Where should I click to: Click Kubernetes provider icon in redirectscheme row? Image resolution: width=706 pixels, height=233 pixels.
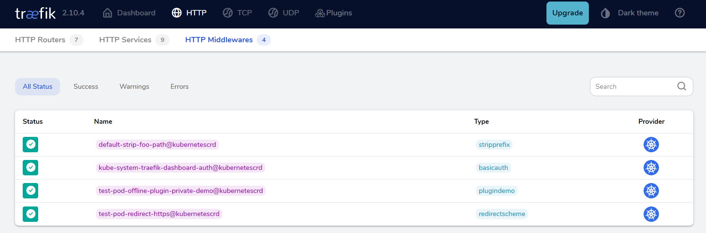(x=651, y=214)
